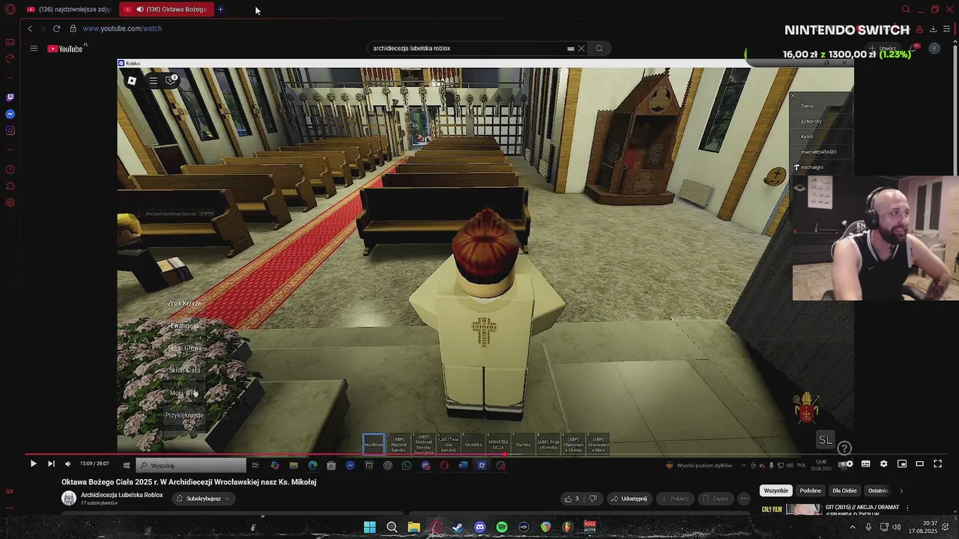959x539 pixels.
Task: Switch to miniplayer mode
Action: tap(902, 464)
